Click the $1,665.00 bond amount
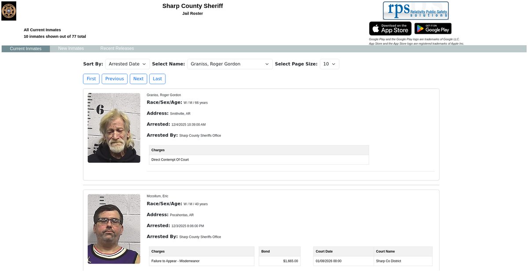The height and width of the screenshot is (272, 528). click(x=290, y=261)
